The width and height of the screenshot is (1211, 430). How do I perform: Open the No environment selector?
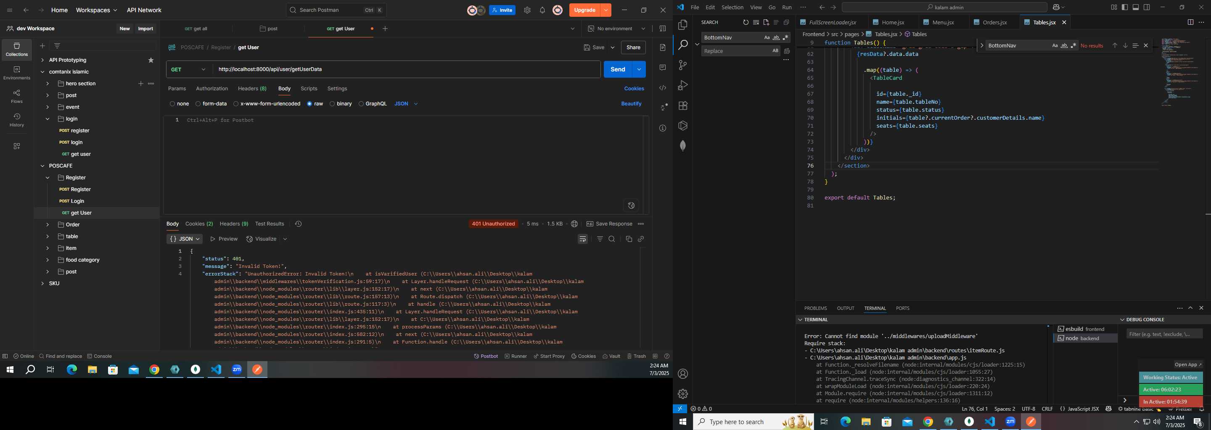pyautogui.click(x=617, y=29)
